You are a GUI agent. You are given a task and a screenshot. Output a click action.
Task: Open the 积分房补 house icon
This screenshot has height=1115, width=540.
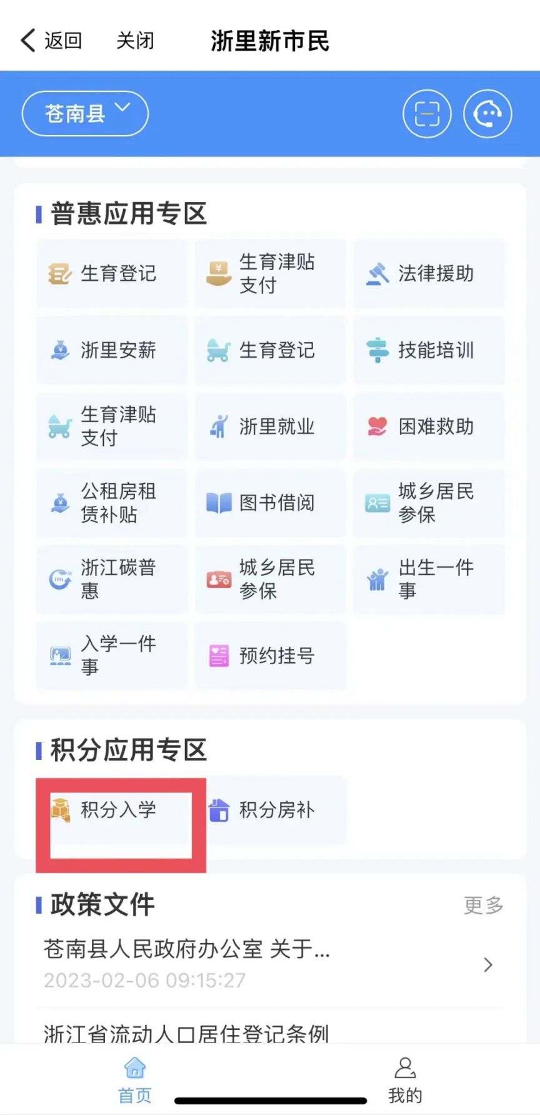219,810
